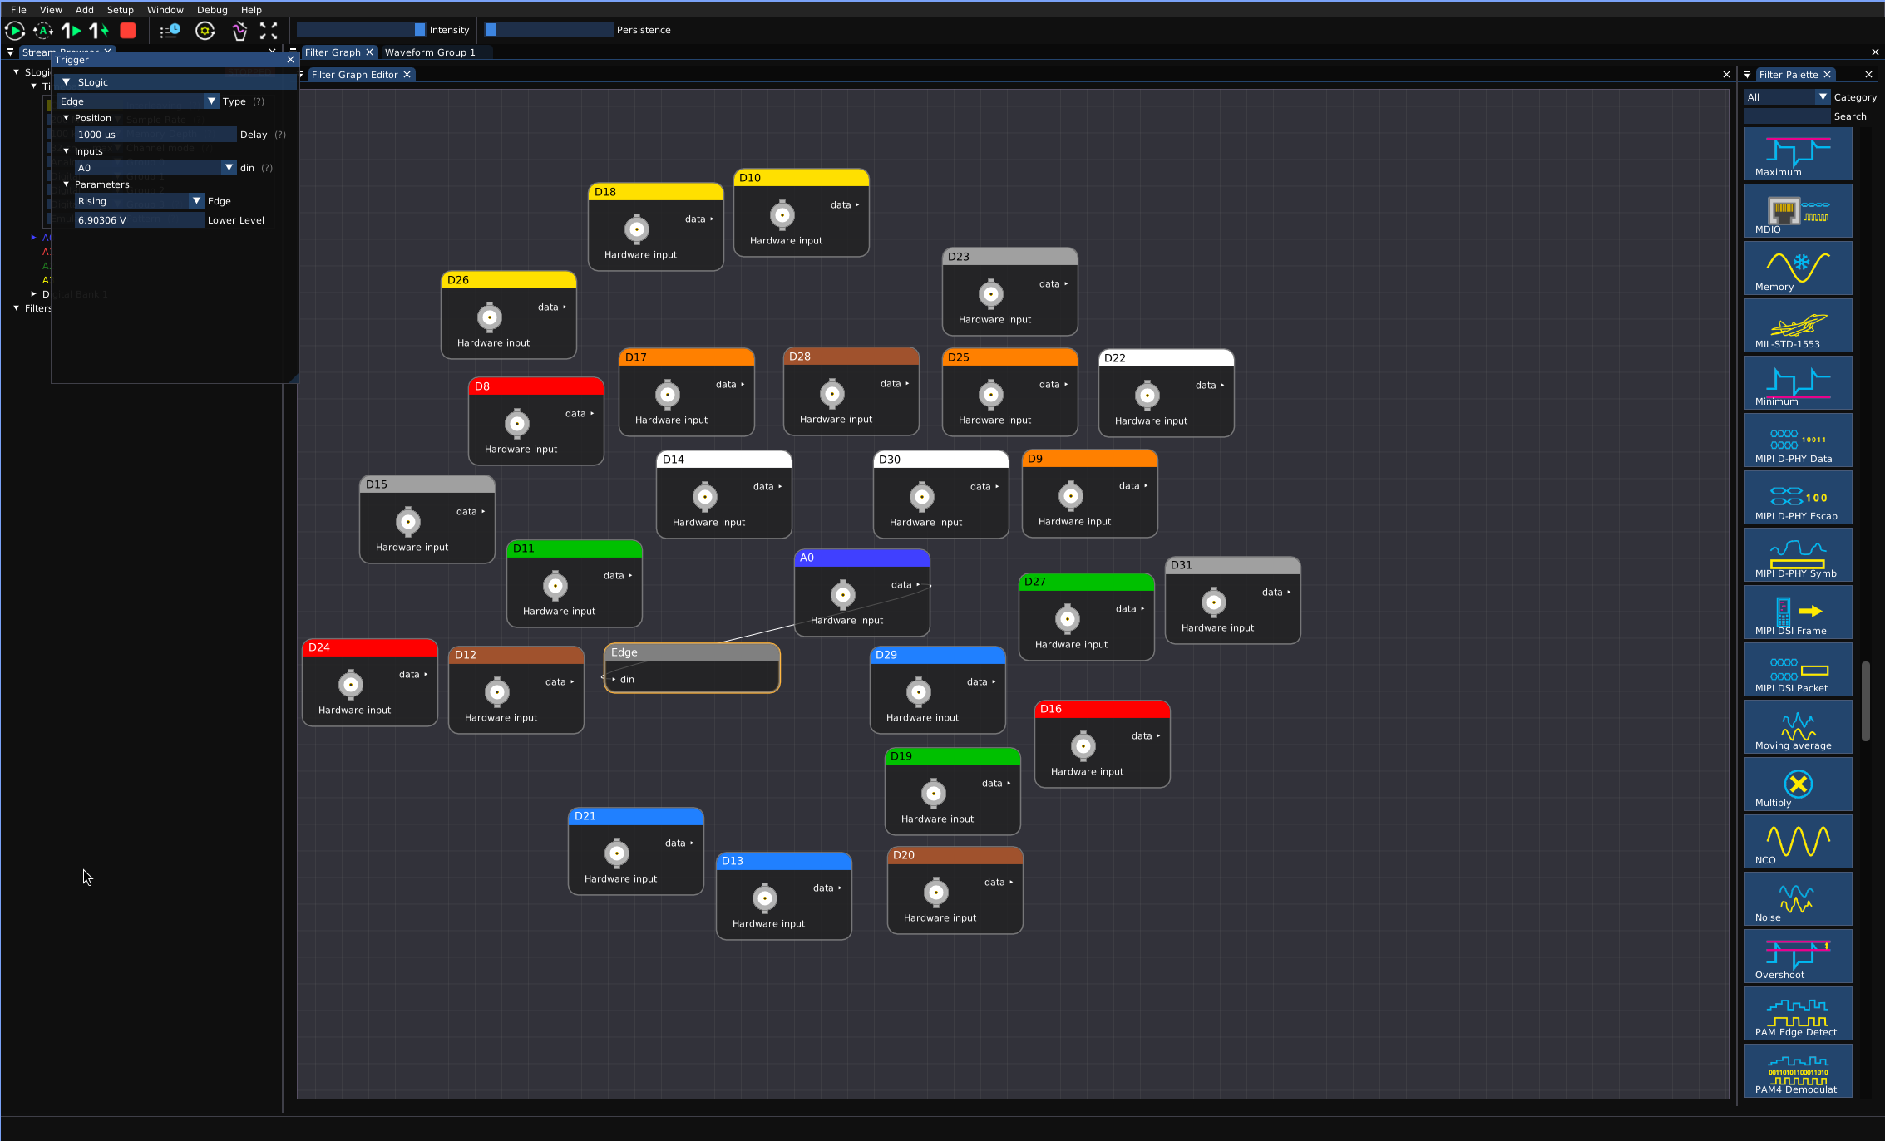Select the Multiply filter icon
Viewport: 1885px width, 1141px height.
point(1798,784)
